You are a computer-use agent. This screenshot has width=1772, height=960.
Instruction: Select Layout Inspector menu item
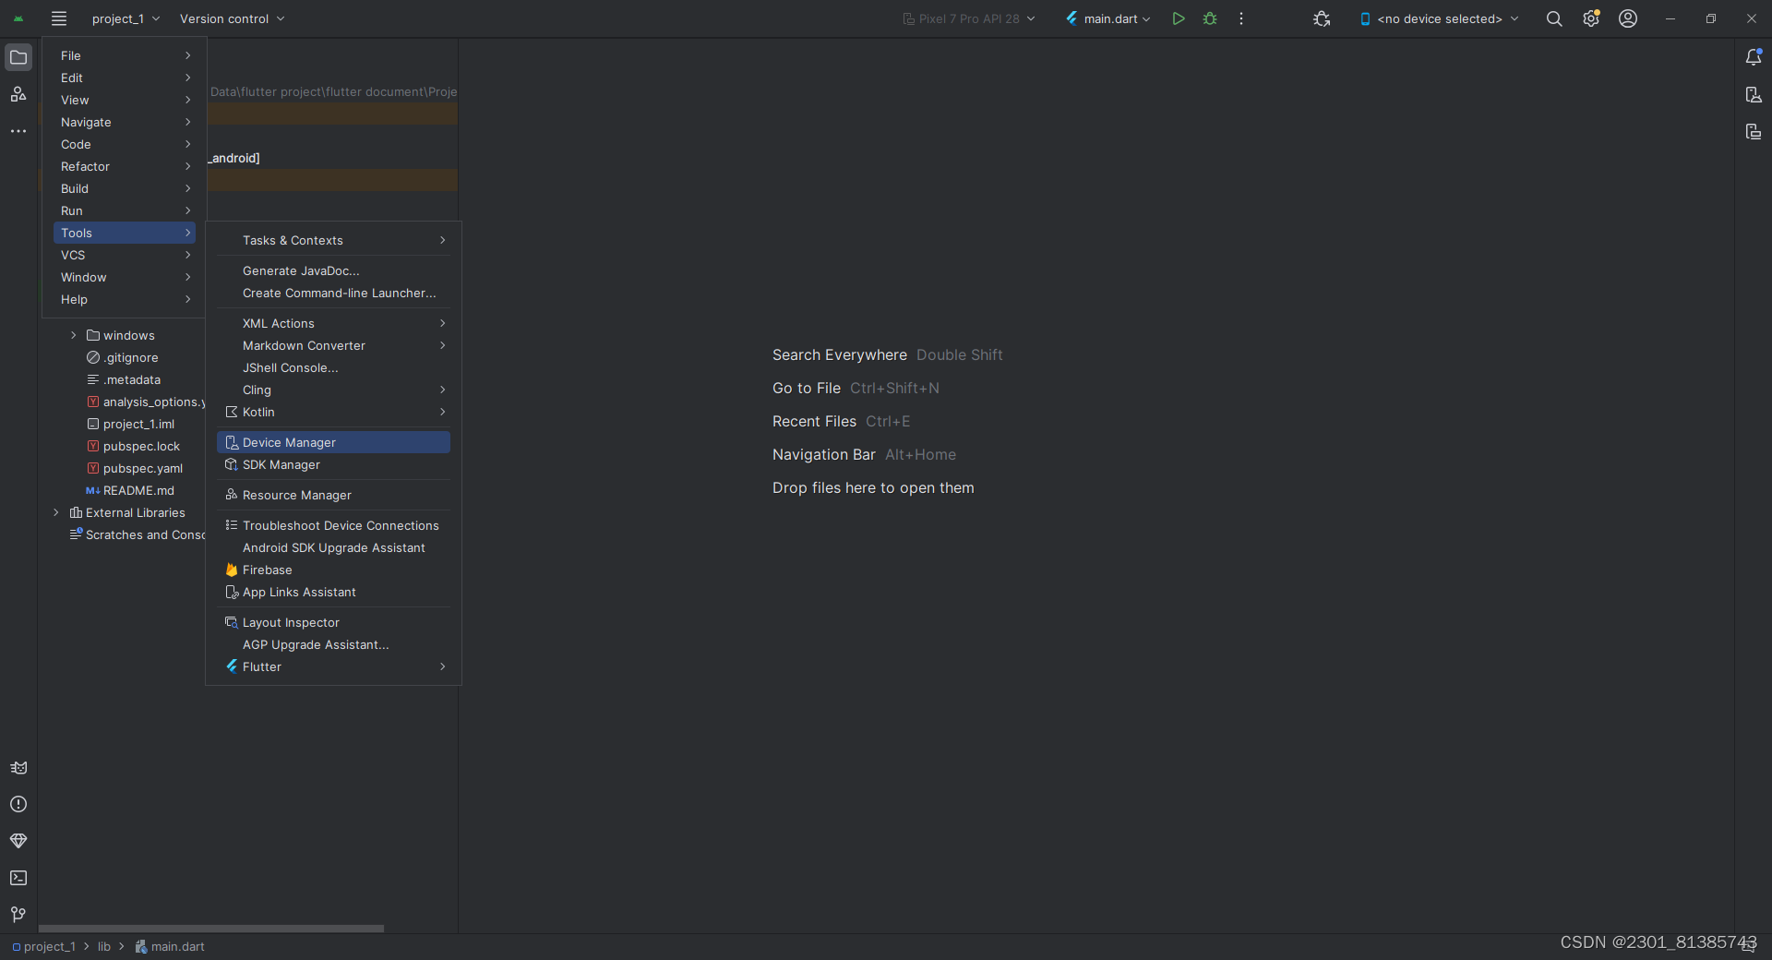(x=333, y=622)
